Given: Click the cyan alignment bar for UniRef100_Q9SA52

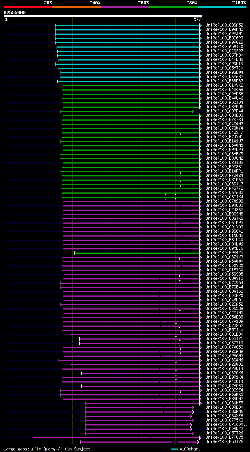Looking at the screenshot, I should click(128, 26).
